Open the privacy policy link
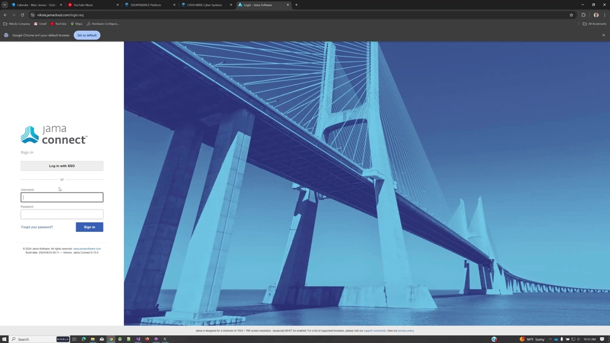The height and width of the screenshot is (343, 610). point(406,330)
